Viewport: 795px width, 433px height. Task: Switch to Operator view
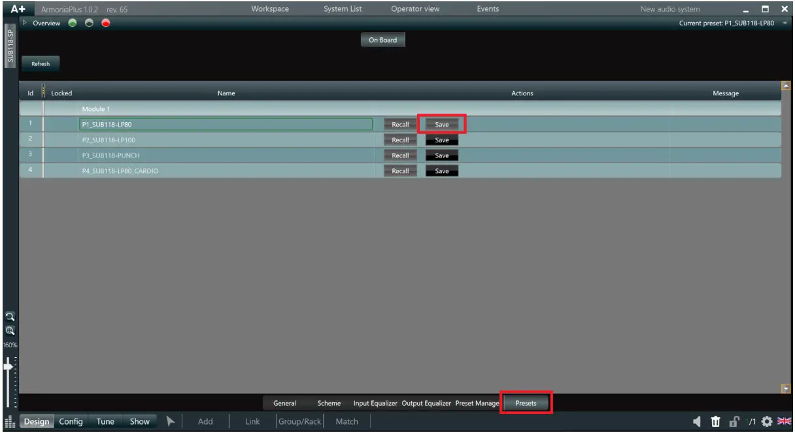pos(415,9)
